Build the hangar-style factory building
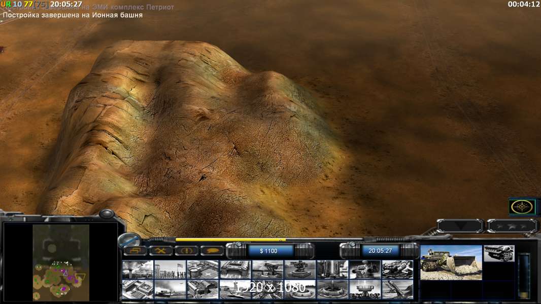541x304 pixels. coord(202,289)
